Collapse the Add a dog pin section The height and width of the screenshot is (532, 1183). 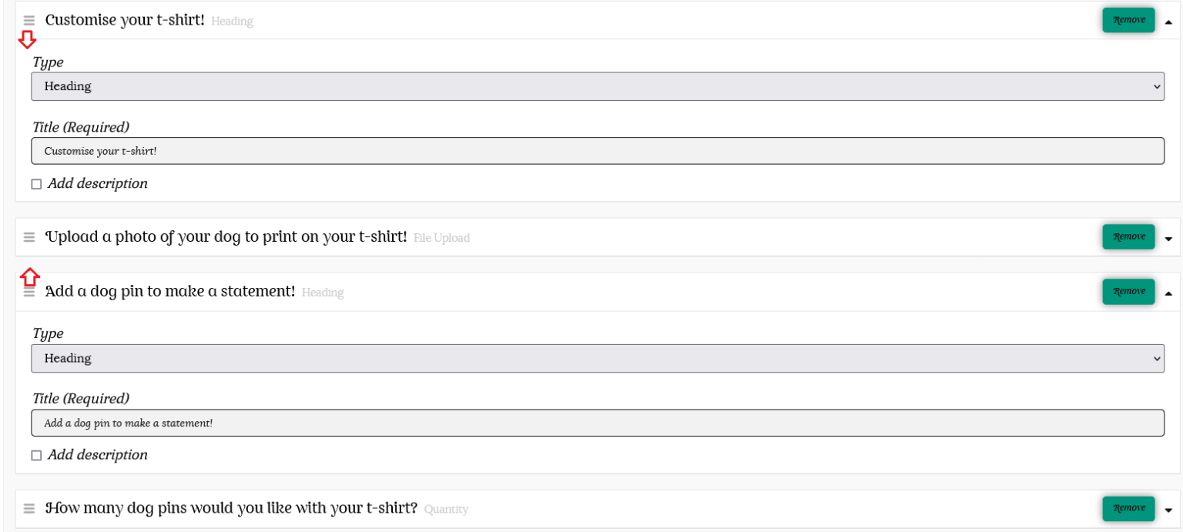[1168, 293]
